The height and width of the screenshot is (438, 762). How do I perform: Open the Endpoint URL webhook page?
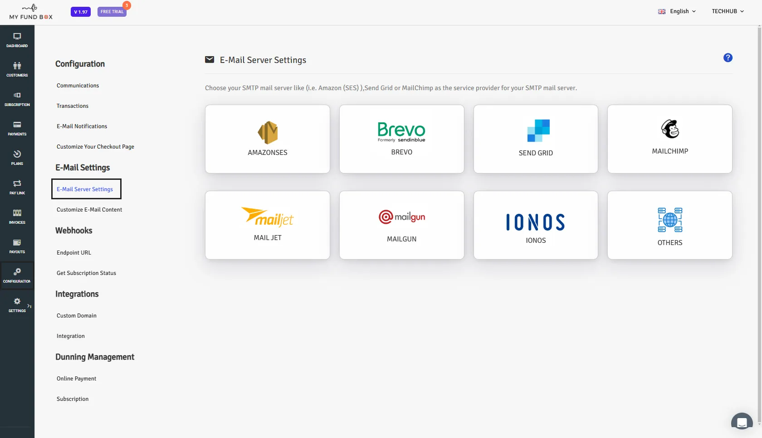74,253
